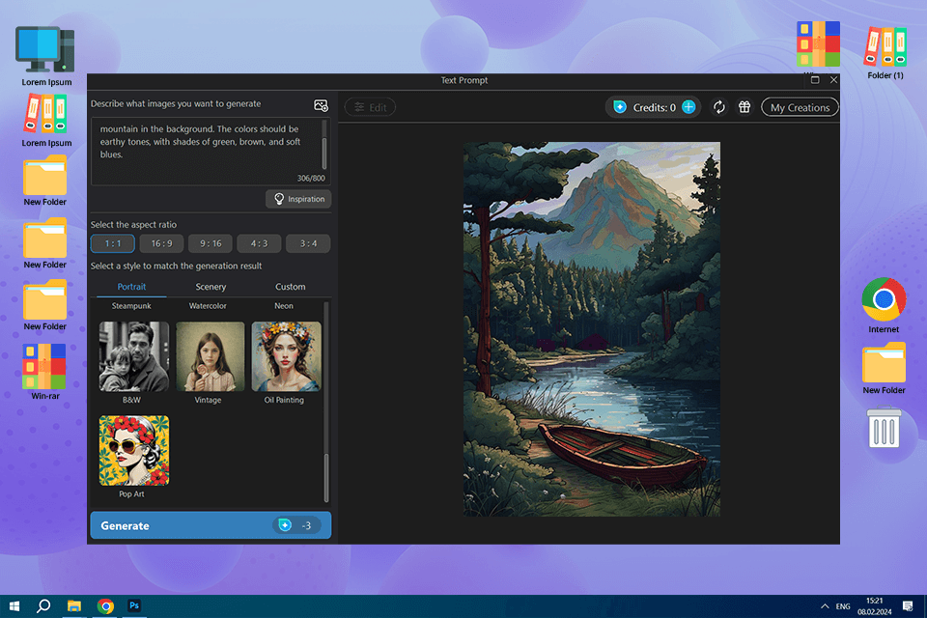Open My Creations

pos(800,107)
